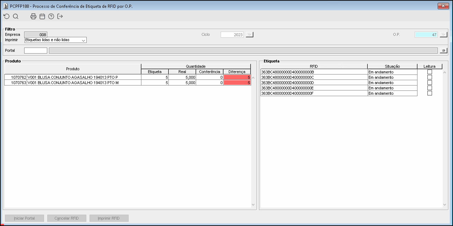Click red Diferença cell for product 1070762

tap(237, 77)
